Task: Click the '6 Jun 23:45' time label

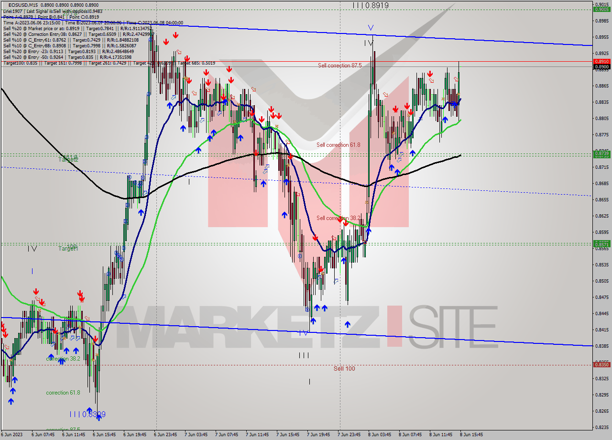Action: tap(165, 435)
